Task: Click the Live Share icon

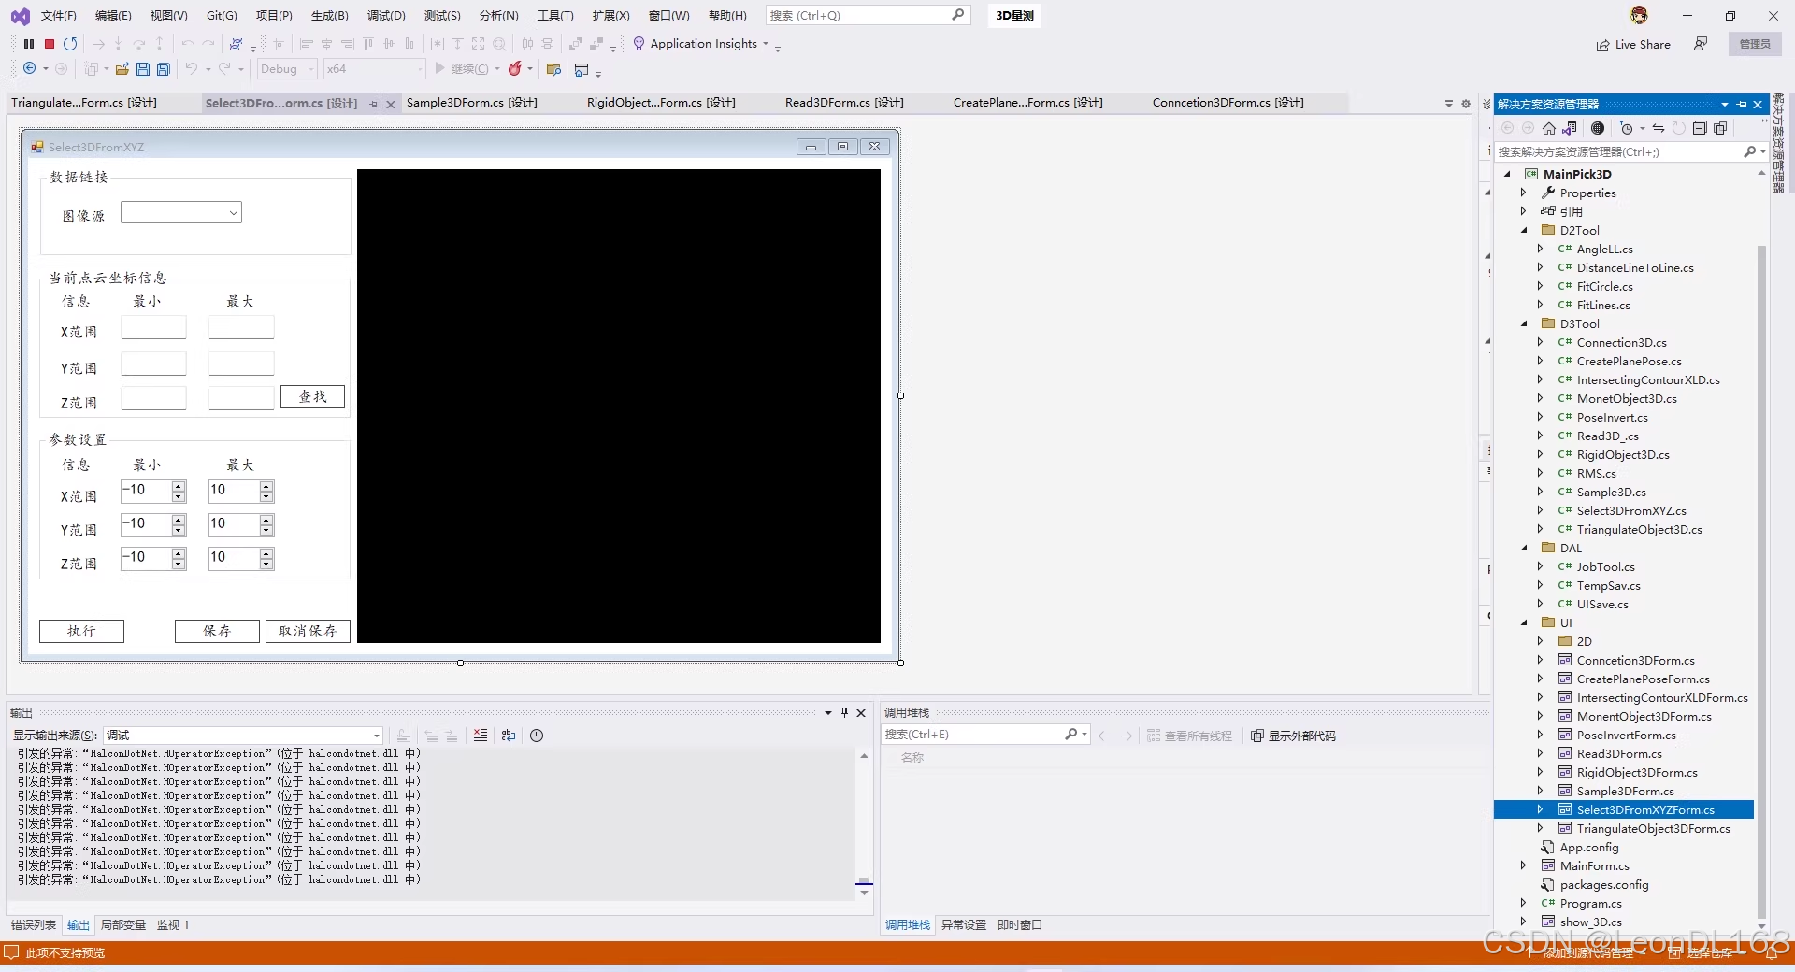Action: pyautogui.click(x=1602, y=45)
